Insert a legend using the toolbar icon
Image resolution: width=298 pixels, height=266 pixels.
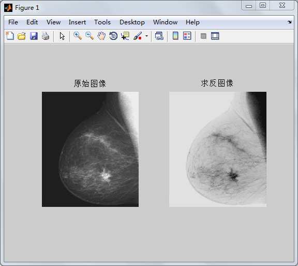point(187,36)
